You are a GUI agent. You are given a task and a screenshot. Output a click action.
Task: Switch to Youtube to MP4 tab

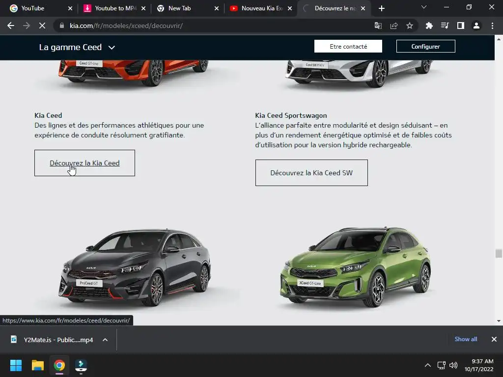114,8
